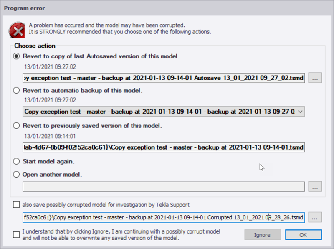Click the STRONGLY recommended warning message
Viewport: 334px width, 249px height.
tap(120, 32)
